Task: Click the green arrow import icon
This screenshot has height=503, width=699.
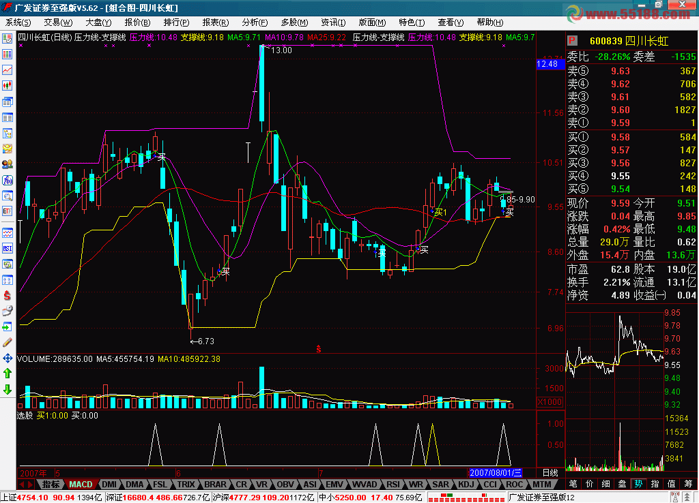Action: click(7, 326)
